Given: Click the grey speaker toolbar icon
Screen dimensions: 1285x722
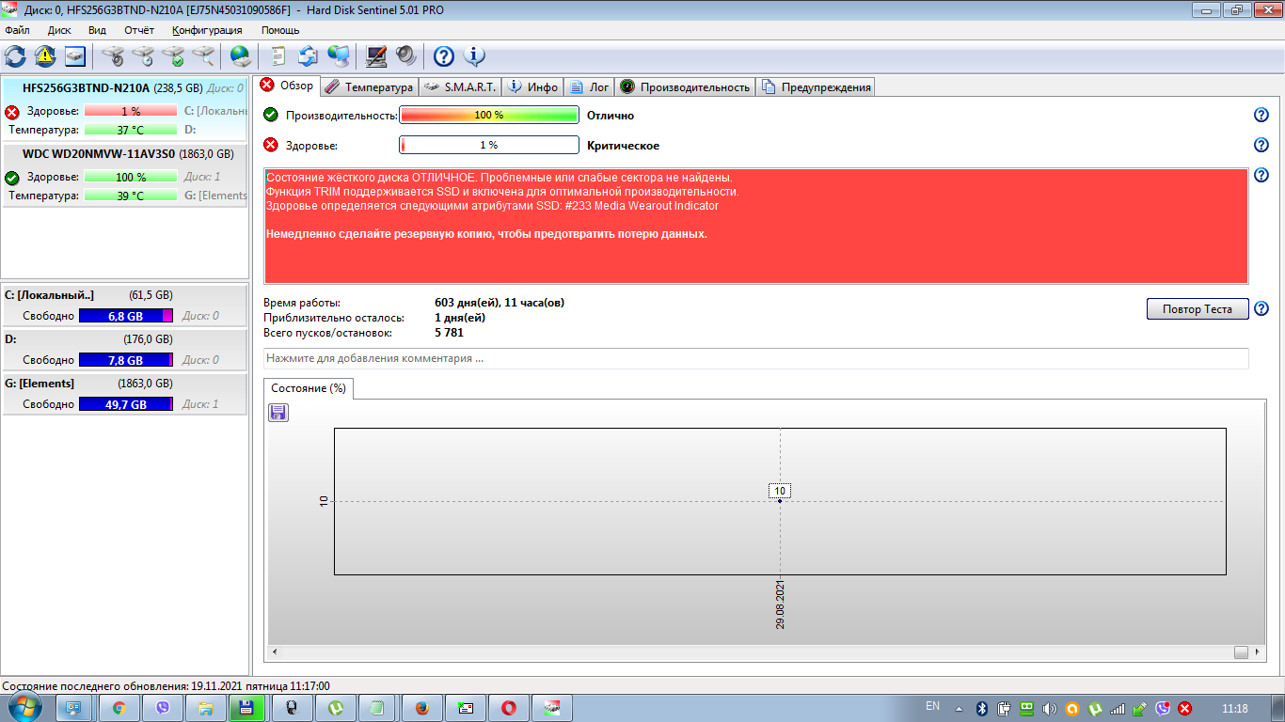Looking at the screenshot, I should pos(405,56).
